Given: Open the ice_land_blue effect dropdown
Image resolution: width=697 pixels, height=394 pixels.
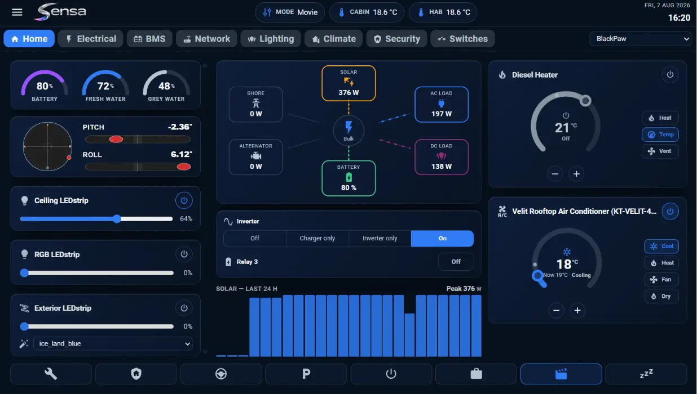Looking at the screenshot, I should coord(113,343).
